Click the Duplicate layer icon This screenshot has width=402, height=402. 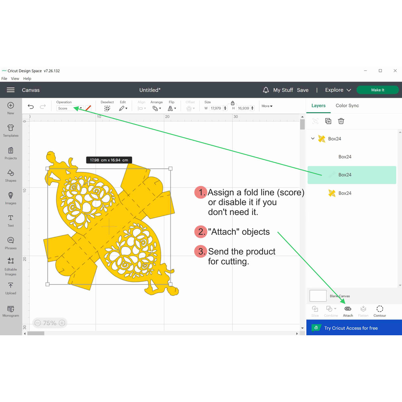click(x=328, y=121)
